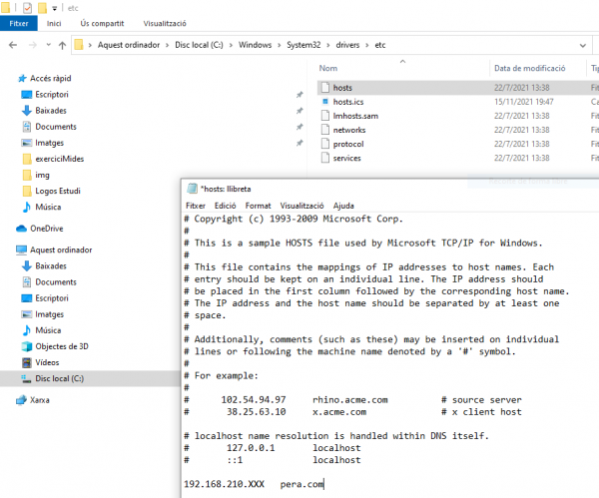Screen dimensions: 599x498
Task: Open Notepad's Format menu
Action: [258, 206]
